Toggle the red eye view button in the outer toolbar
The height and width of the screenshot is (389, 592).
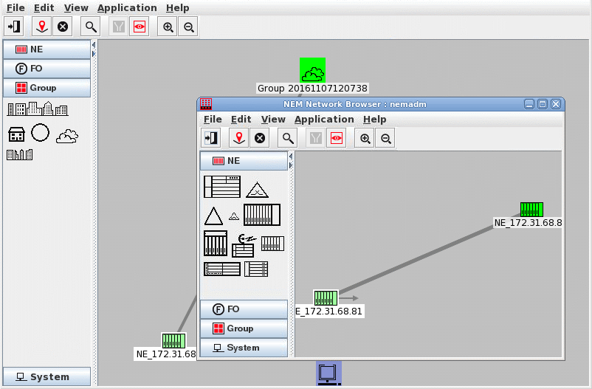click(139, 27)
